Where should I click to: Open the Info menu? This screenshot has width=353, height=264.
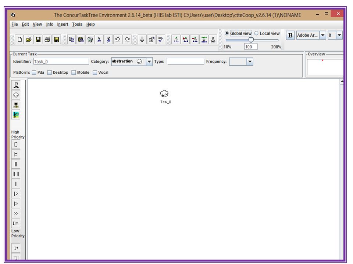tap(50, 24)
